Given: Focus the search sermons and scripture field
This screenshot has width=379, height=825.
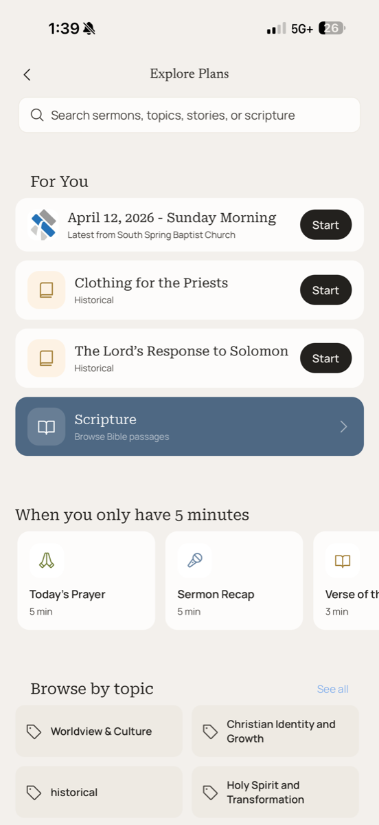Looking at the screenshot, I should (x=189, y=115).
